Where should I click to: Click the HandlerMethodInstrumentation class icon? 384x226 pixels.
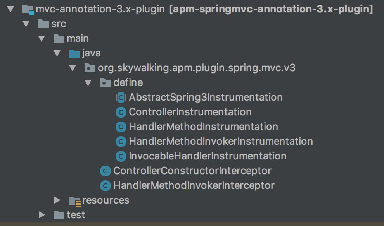(x=121, y=127)
